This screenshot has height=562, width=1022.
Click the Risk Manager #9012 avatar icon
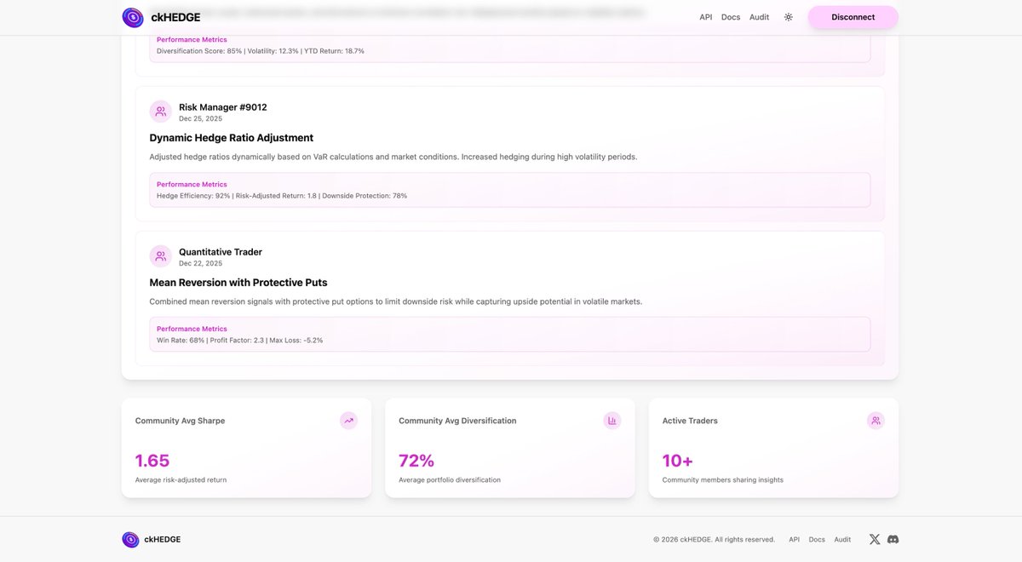click(x=161, y=112)
